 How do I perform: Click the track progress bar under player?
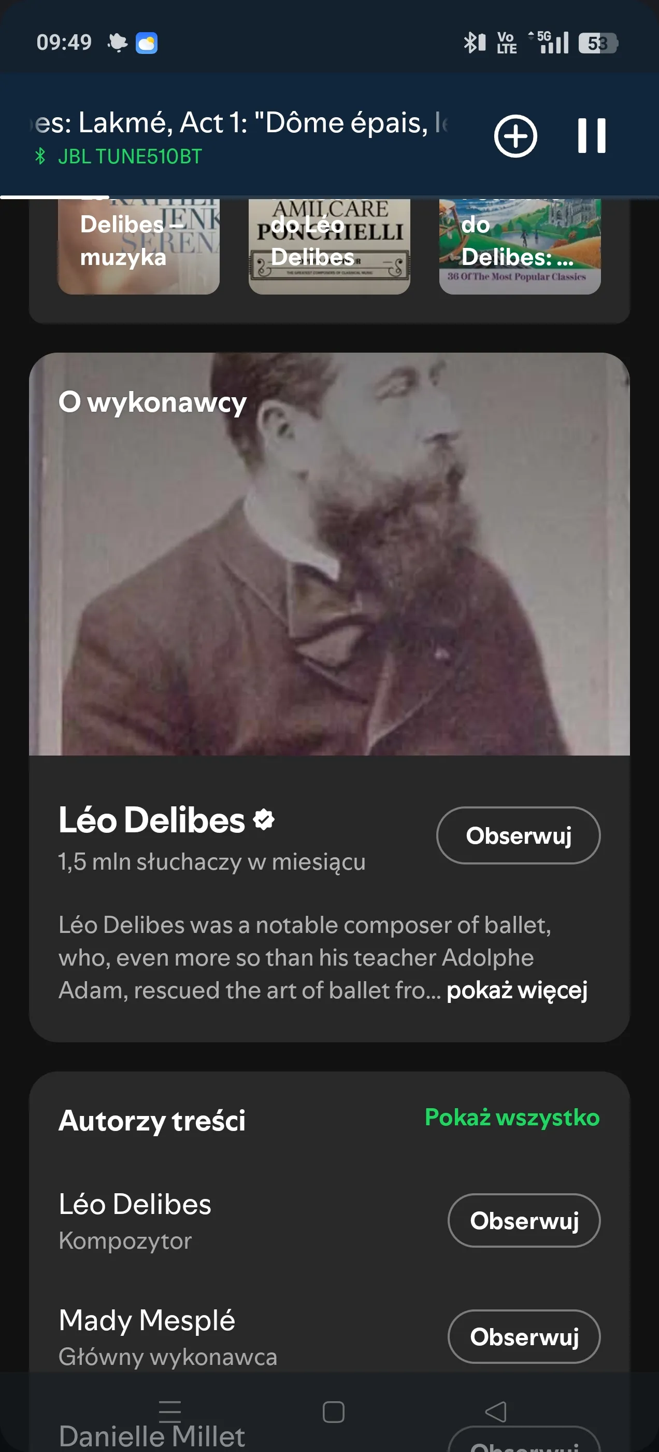[329, 197]
